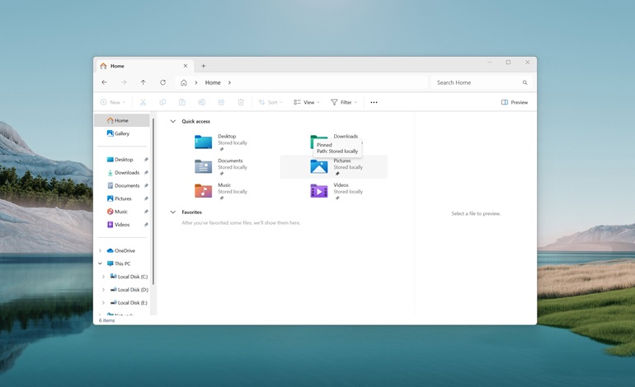Open Documents from the sidebar pinned list

point(126,185)
